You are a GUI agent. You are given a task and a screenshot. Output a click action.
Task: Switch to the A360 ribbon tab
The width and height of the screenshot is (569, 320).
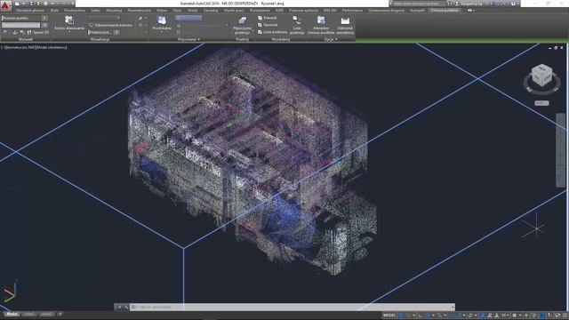coord(279,11)
